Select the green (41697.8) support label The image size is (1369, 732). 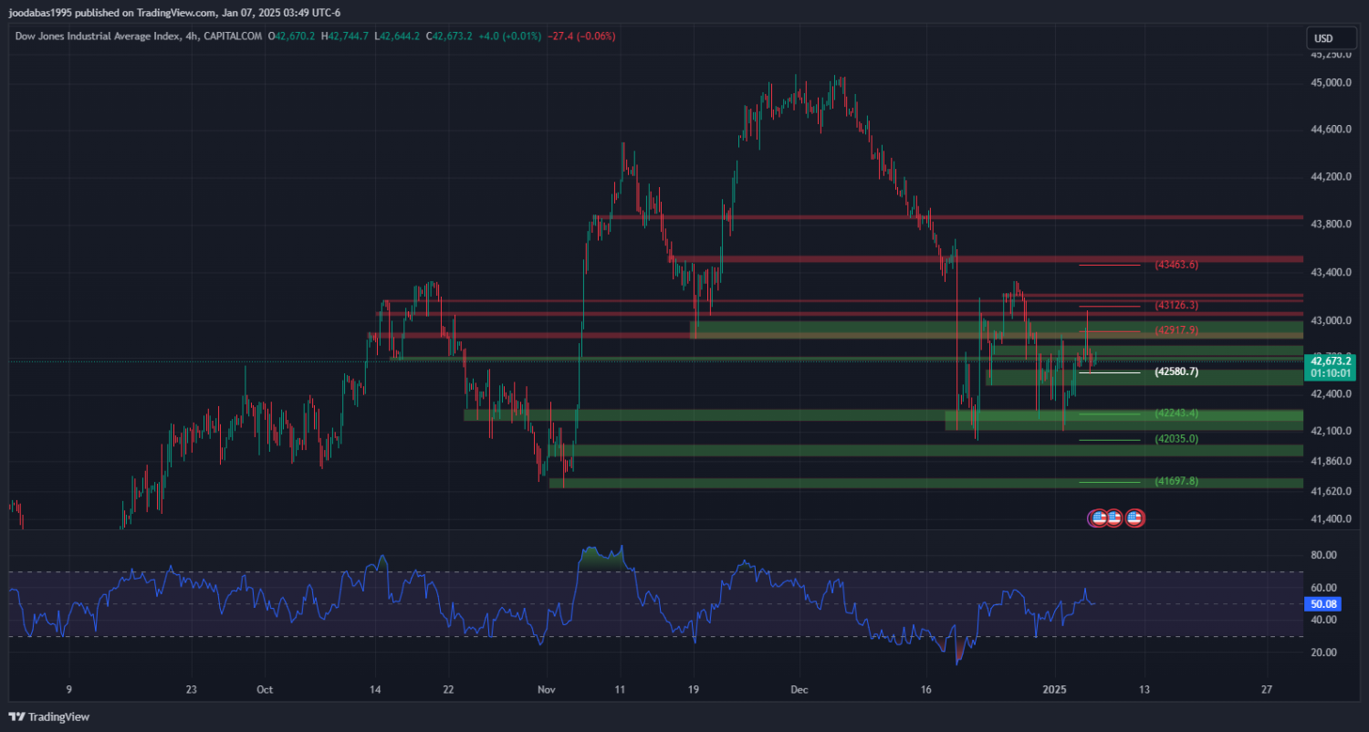click(1176, 481)
